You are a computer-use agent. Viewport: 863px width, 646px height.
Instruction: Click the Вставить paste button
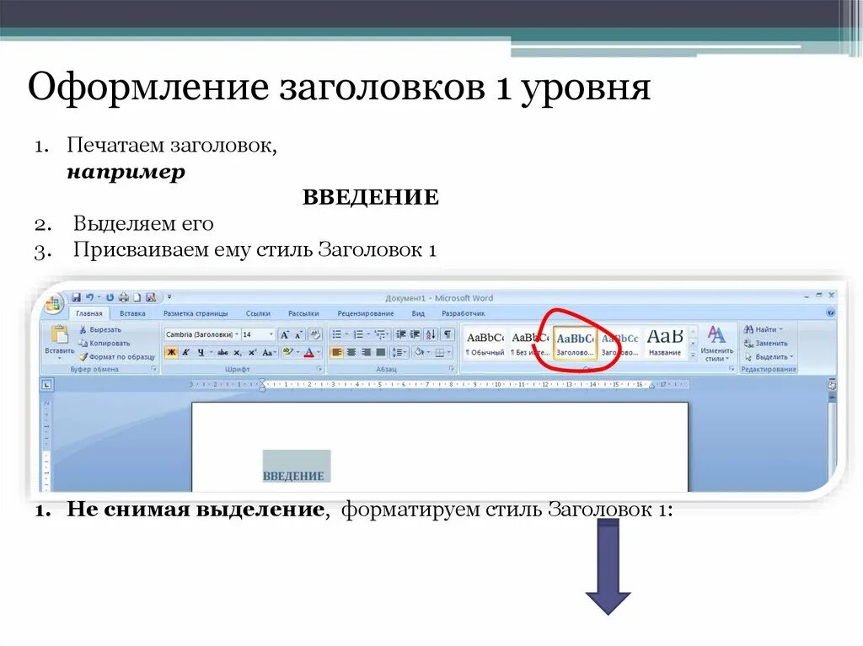(60, 341)
